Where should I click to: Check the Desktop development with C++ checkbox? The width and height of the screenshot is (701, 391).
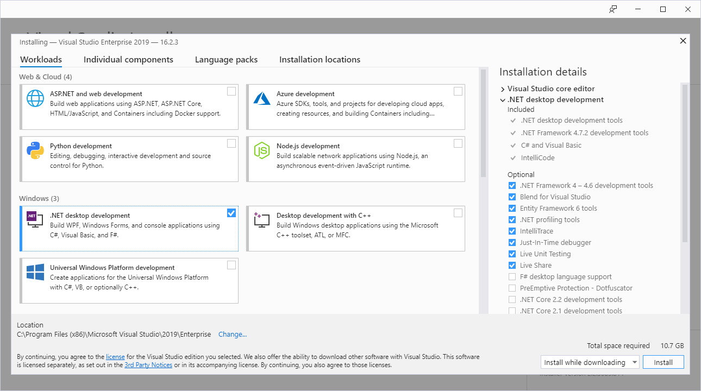tap(458, 213)
